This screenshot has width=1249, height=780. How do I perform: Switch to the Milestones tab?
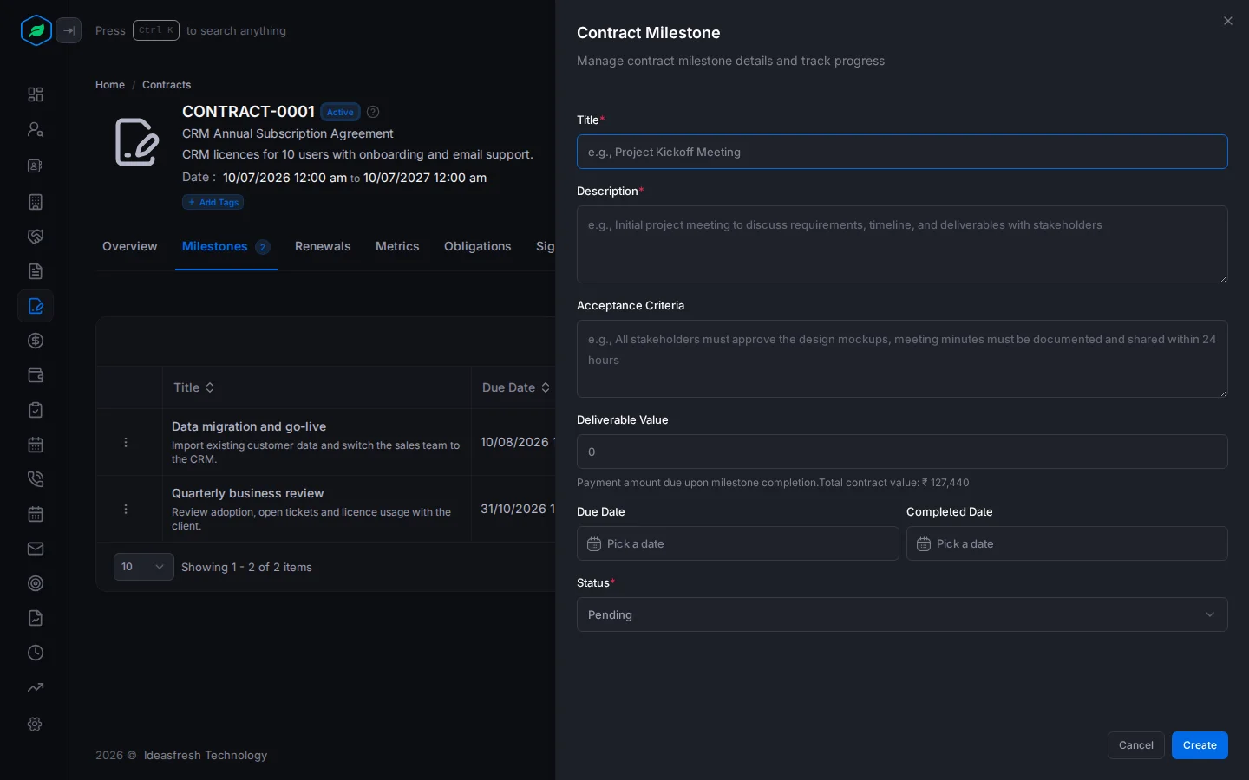(x=226, y=246)
